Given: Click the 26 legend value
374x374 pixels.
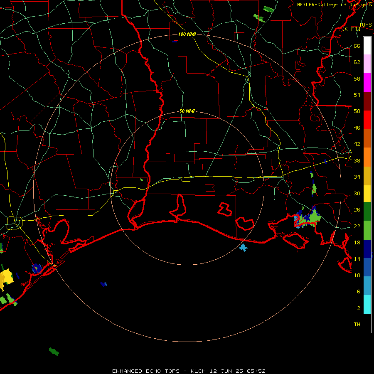Looking at the screenshot, I should (357, 210).
